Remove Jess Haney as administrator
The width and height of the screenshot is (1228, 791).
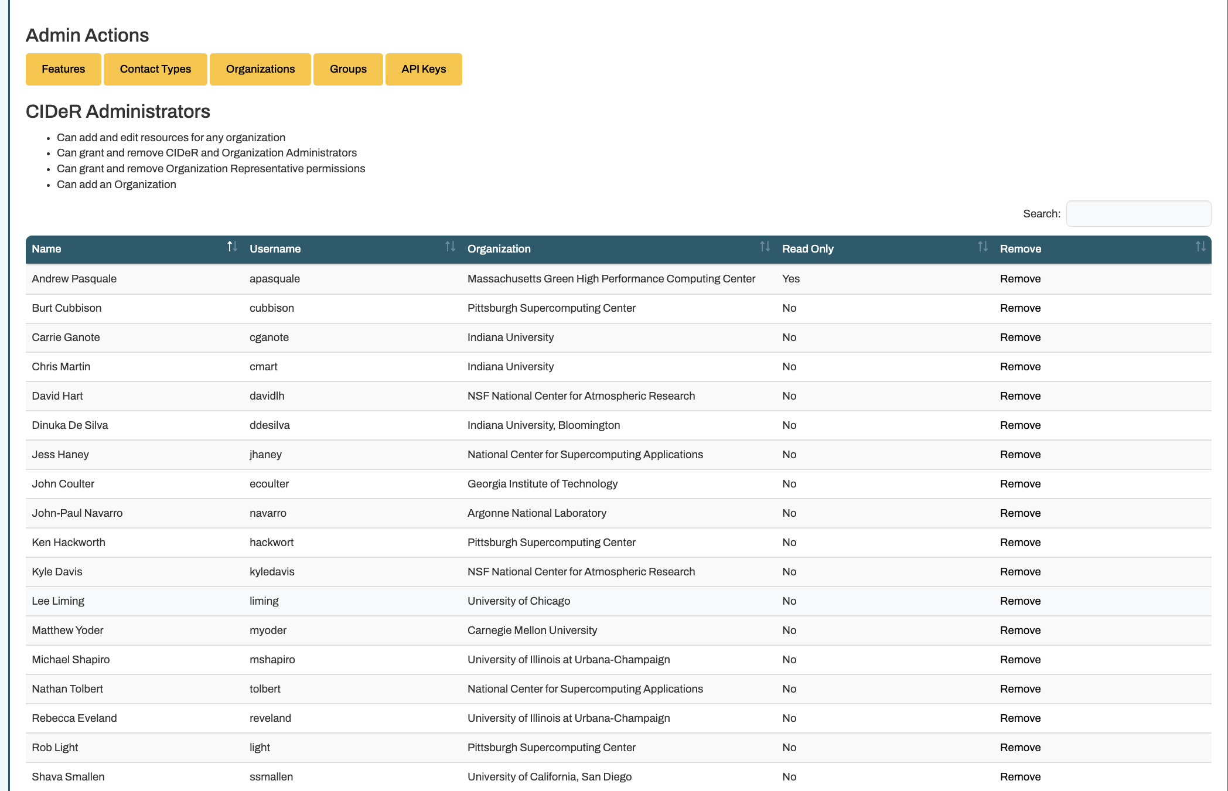click(1020, 455)
